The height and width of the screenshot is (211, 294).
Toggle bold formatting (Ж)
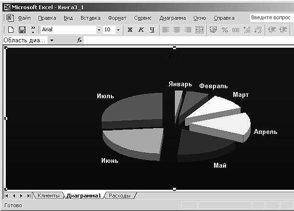(x=130, y=30)
